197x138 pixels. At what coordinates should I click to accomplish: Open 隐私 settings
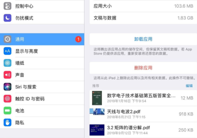(42, 122)
